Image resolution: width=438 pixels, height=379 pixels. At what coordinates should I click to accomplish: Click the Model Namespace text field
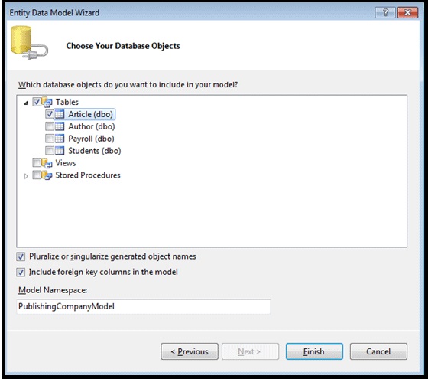click(x=144, y=306)
